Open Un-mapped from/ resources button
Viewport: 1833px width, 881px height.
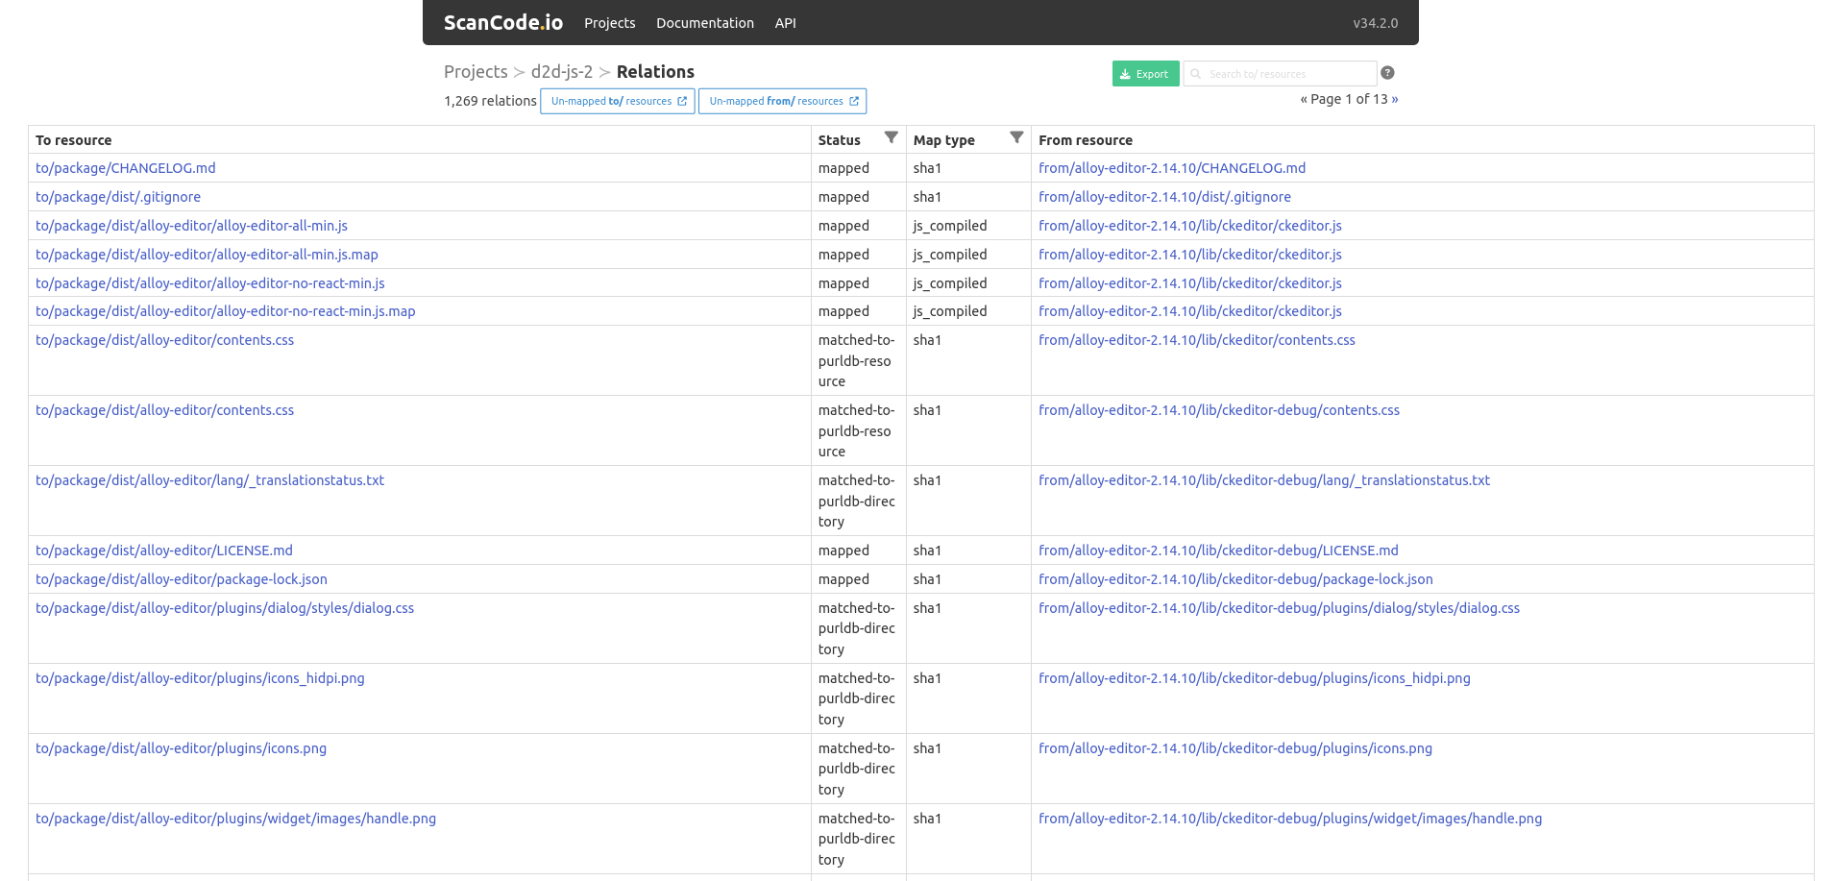(x=783, y=101)
